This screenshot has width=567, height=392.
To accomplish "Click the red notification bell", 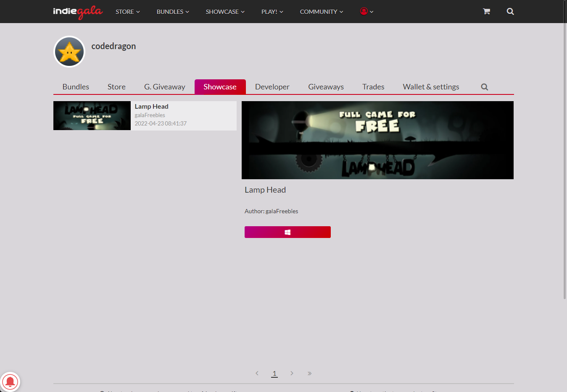I will coord(10,382).
